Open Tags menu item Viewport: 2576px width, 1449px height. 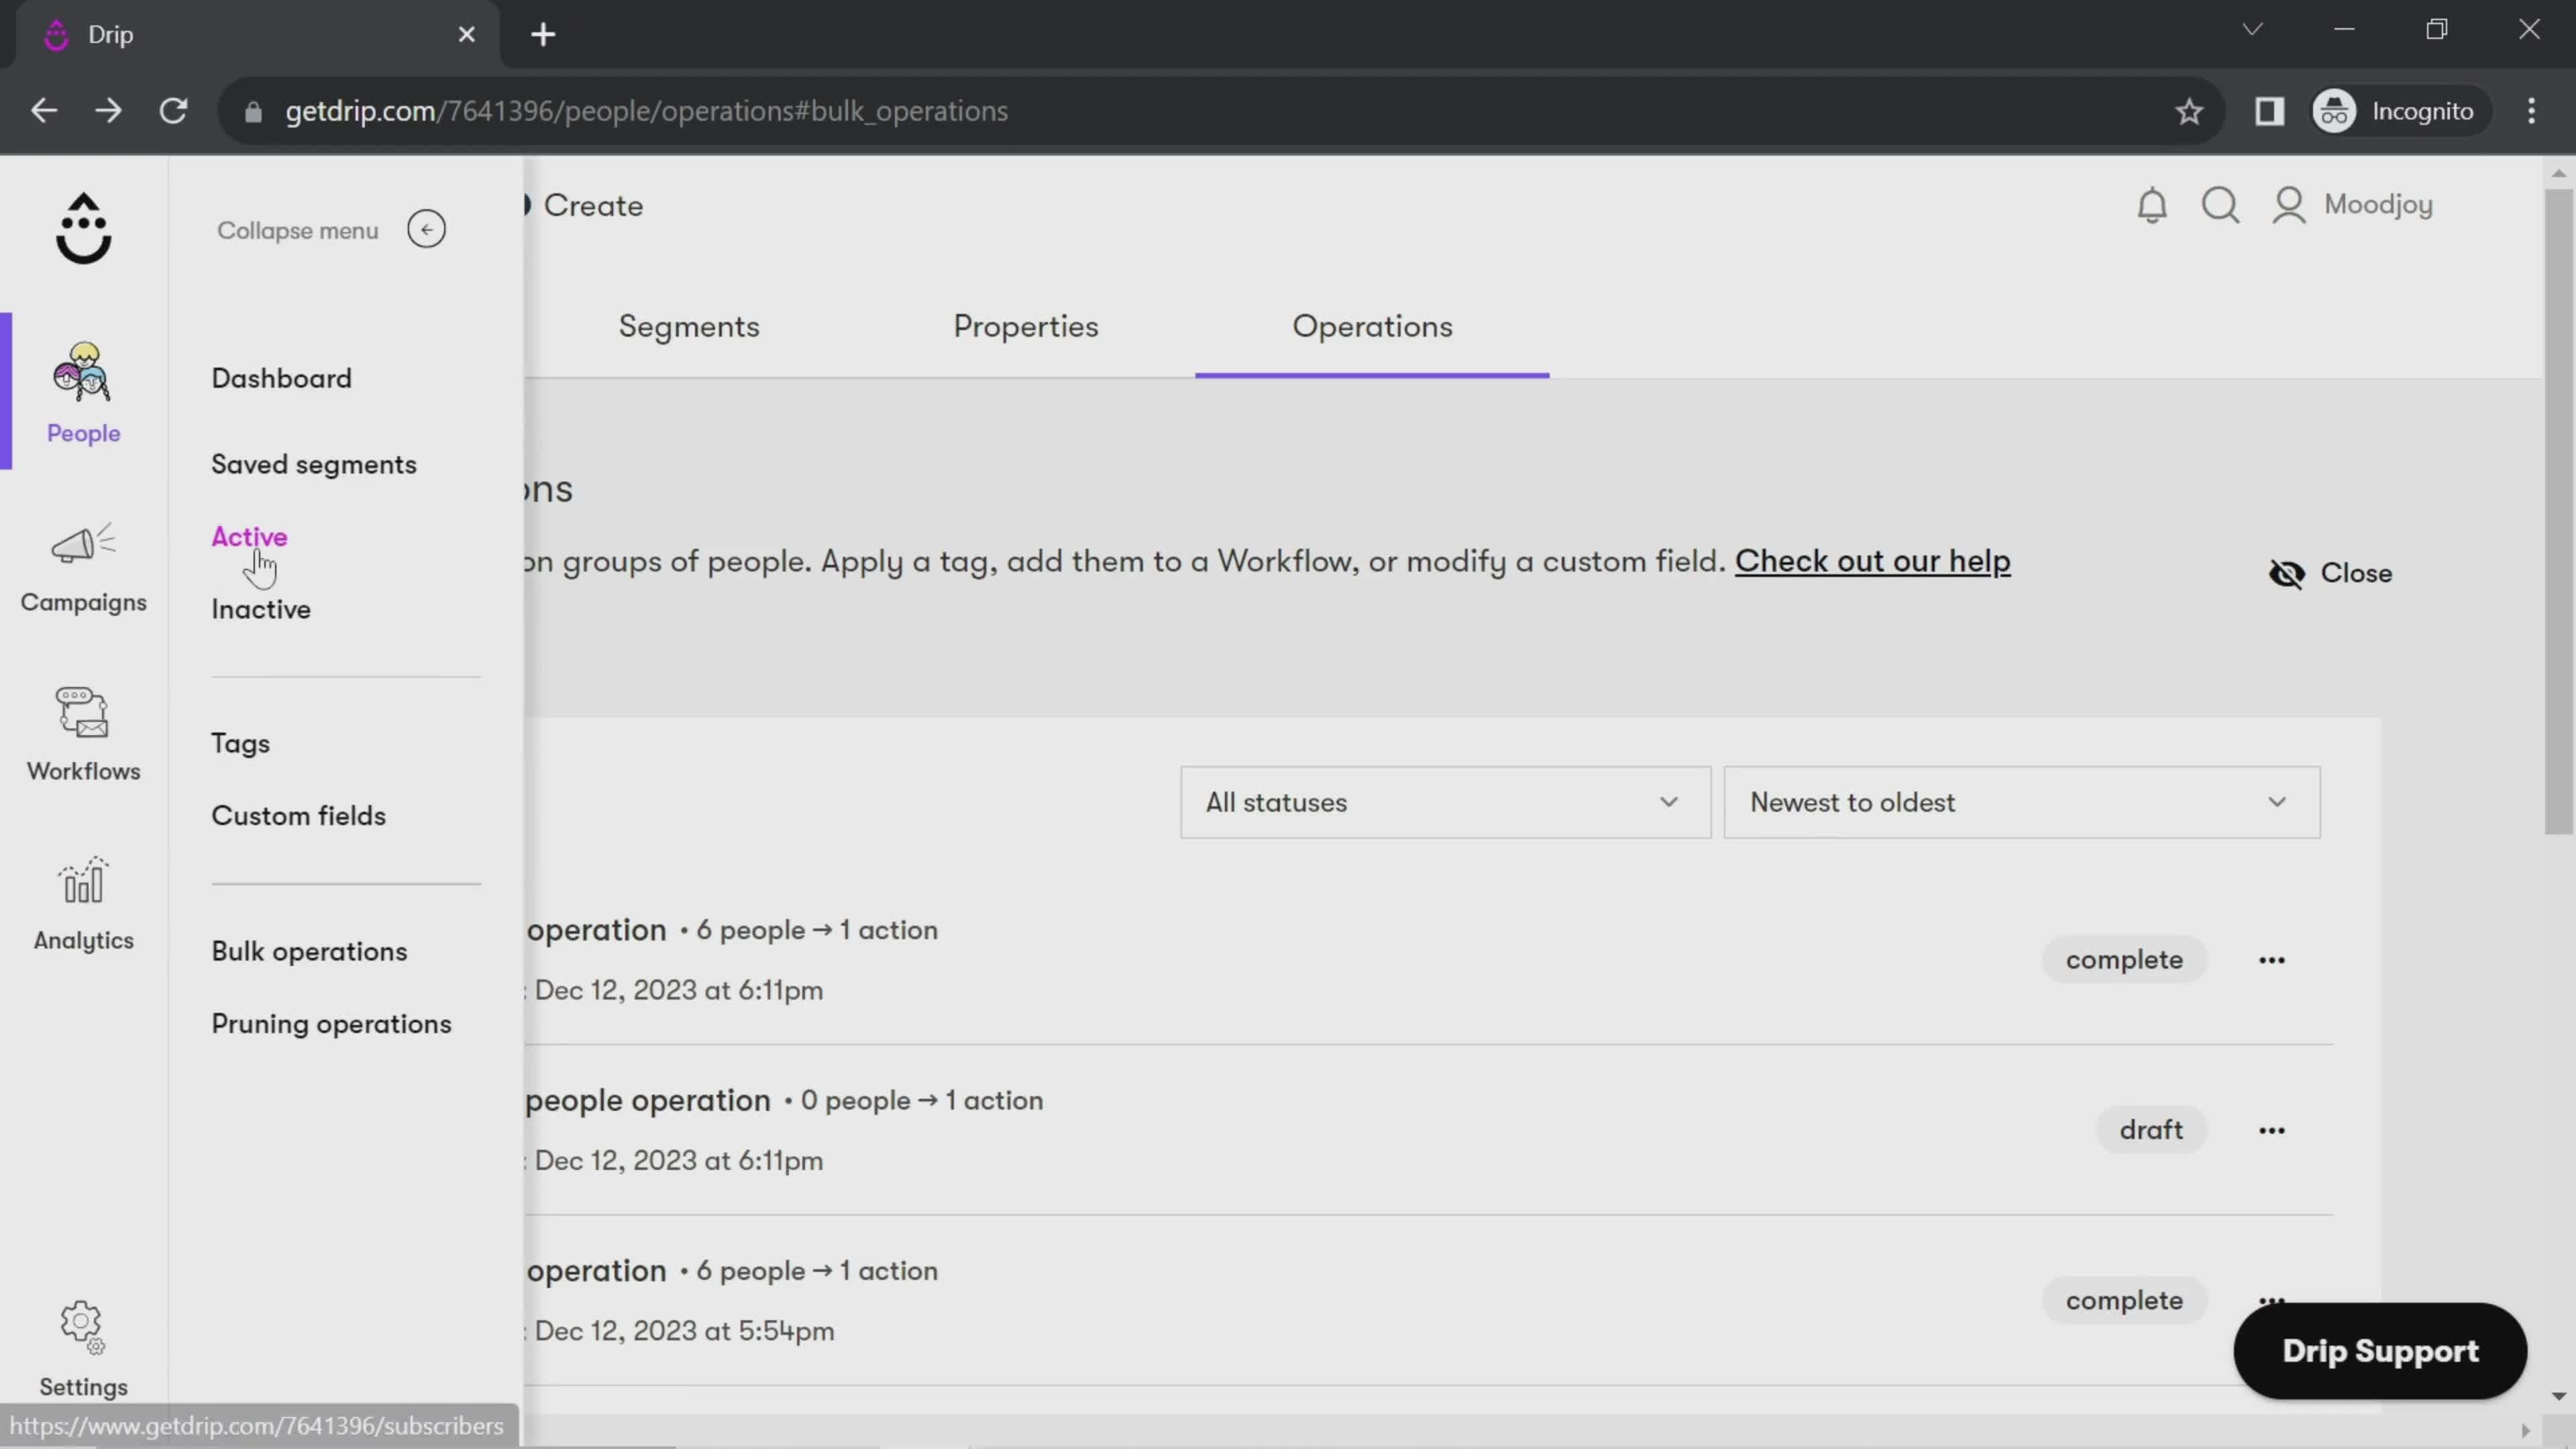[240, 744]
